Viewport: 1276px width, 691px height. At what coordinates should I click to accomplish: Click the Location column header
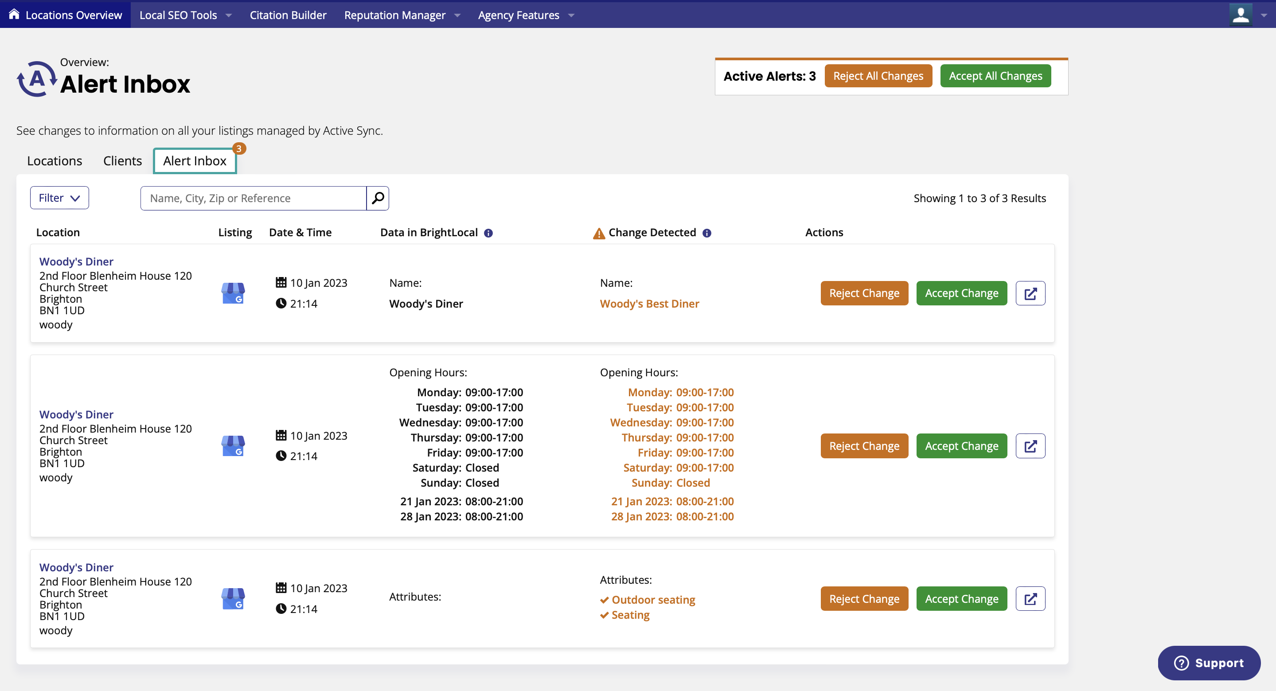[58, 232]
